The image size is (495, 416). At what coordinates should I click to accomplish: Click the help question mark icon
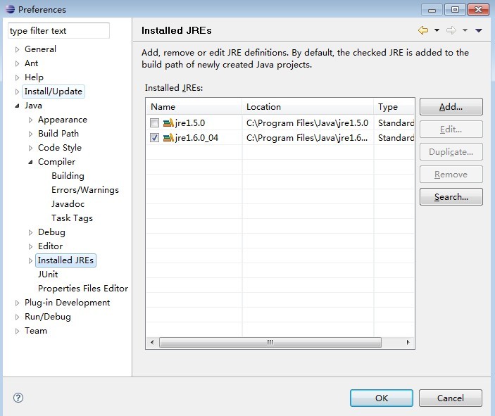point(18,398)
